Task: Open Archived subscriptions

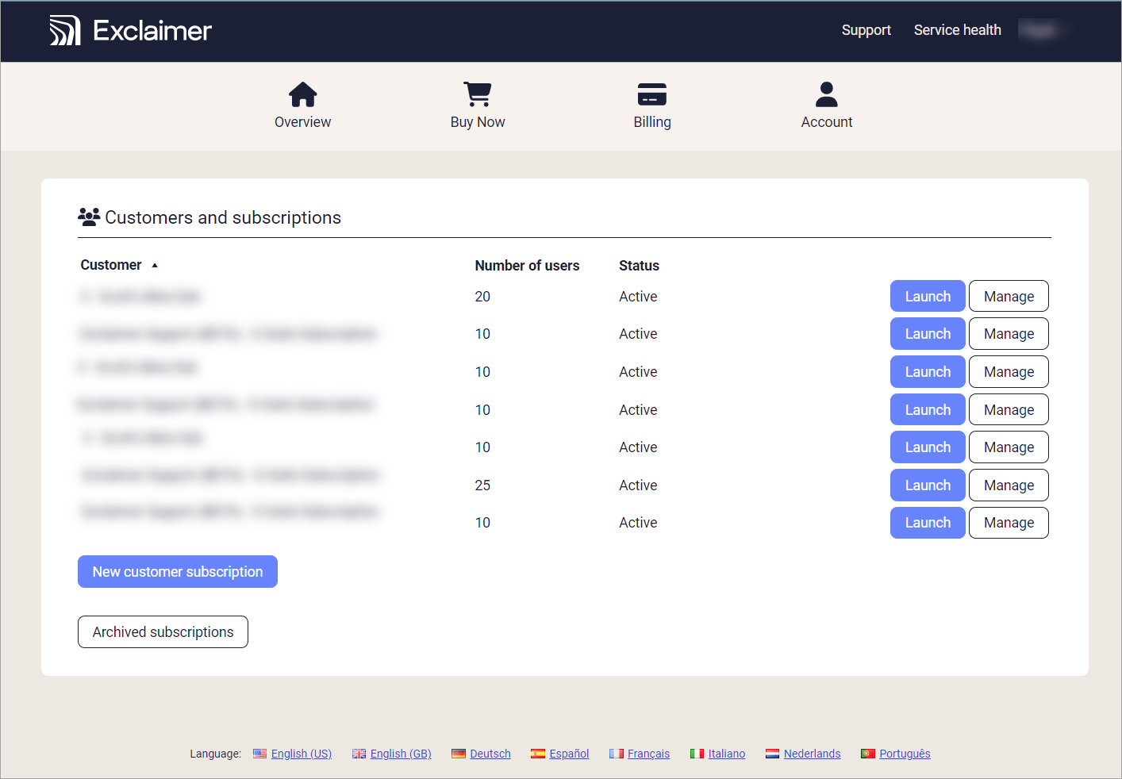Action: coord(163,632)
